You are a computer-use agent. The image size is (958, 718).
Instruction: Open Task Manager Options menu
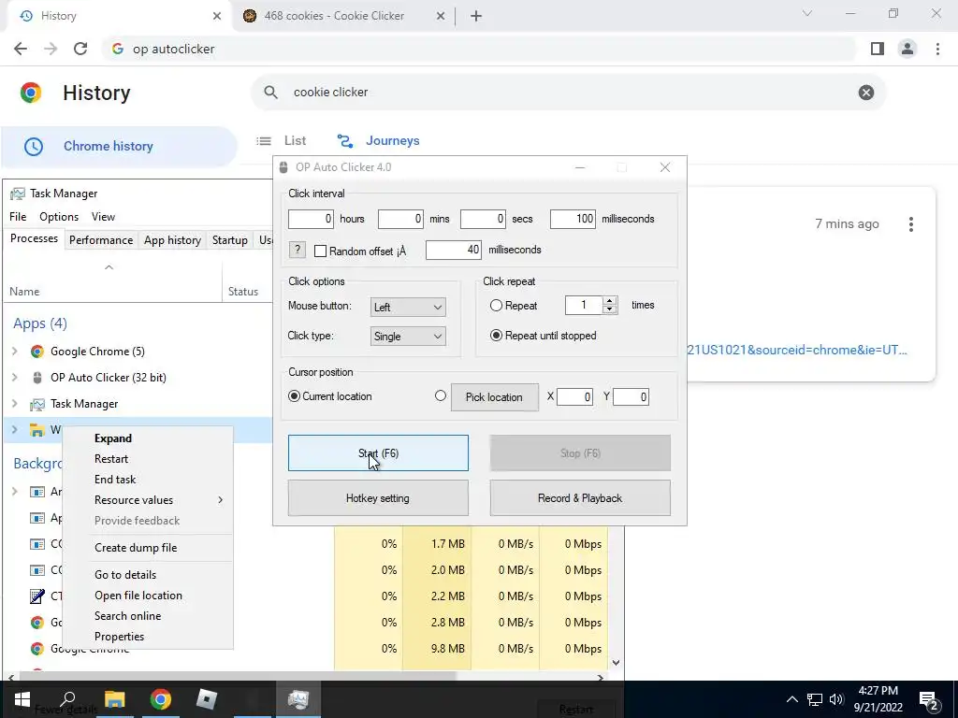pyautogui.click(x=59, y=217)
